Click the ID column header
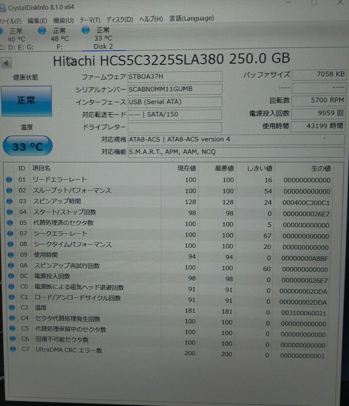 pos(21,168)
